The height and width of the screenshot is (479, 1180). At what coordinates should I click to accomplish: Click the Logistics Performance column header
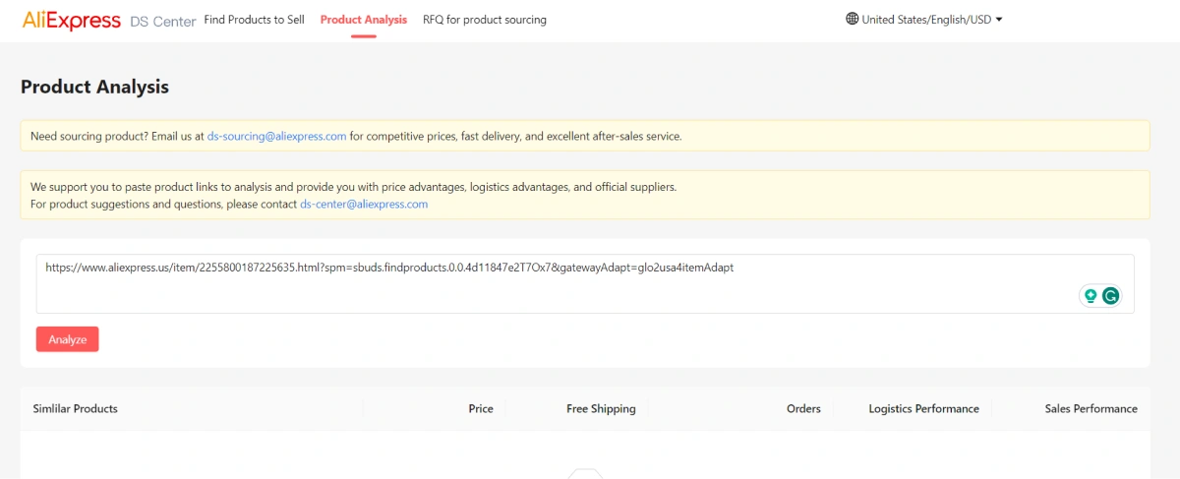pyautogui.click(x=923, y=408)
